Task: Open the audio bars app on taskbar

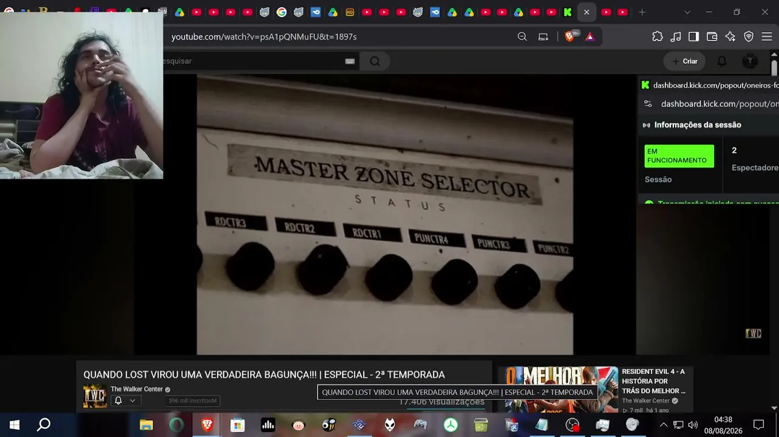Action: [x=268, y=425]
